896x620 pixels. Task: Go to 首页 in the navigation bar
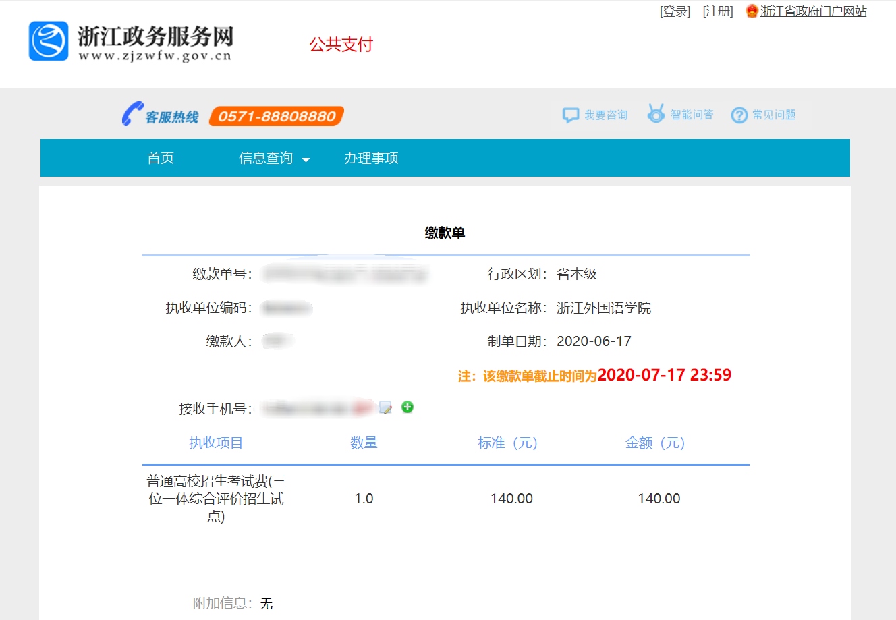(x=161, y=158)
